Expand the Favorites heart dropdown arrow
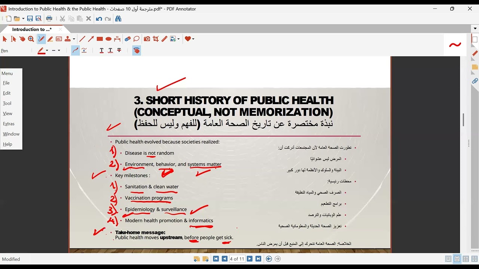 pos(193,39)
